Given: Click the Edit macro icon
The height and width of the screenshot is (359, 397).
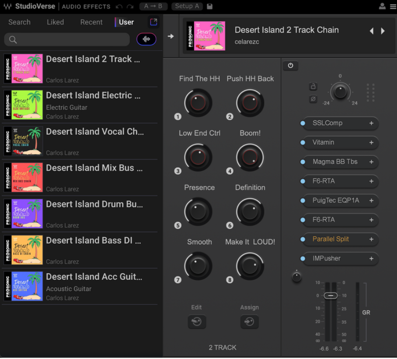Looking at the screenshot, I should [197, 322].
